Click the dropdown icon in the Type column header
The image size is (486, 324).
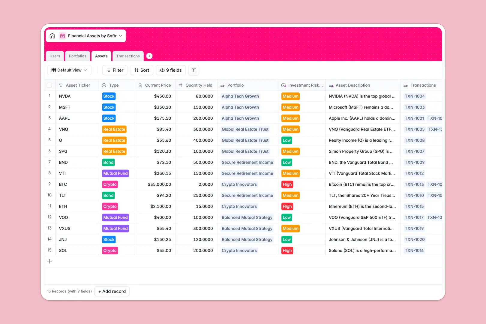click(104, 85)
